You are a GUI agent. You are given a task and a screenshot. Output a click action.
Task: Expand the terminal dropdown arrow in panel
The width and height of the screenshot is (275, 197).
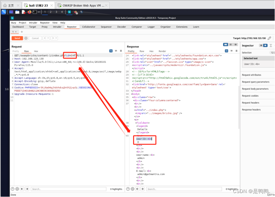(39, 12)
